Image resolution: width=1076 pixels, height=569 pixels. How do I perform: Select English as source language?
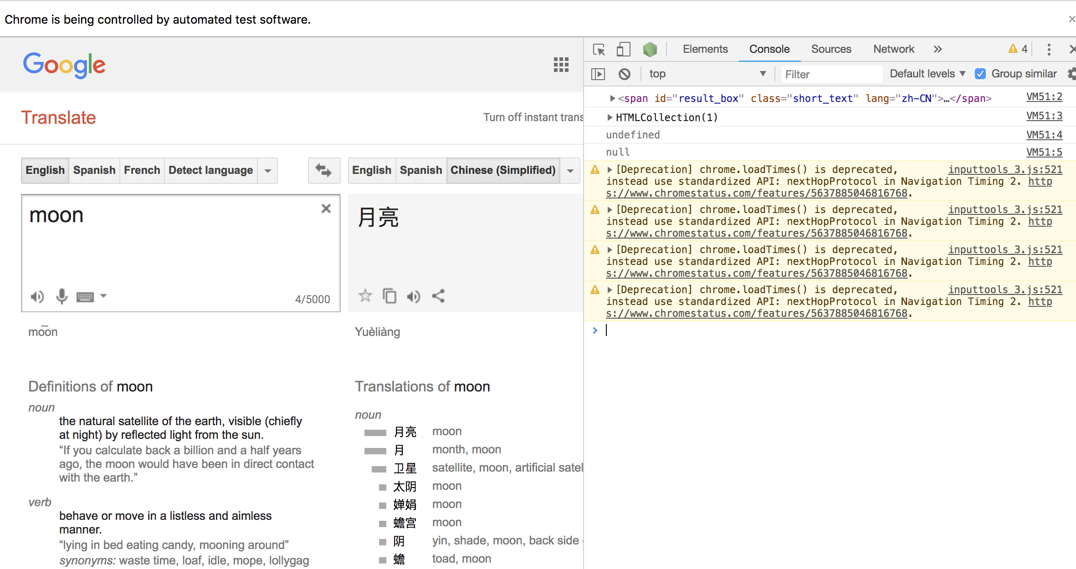[x=45, y=170]
